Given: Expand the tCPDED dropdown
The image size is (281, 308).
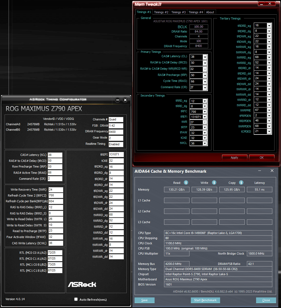Looking at the screenshot, I should (269, 131).
